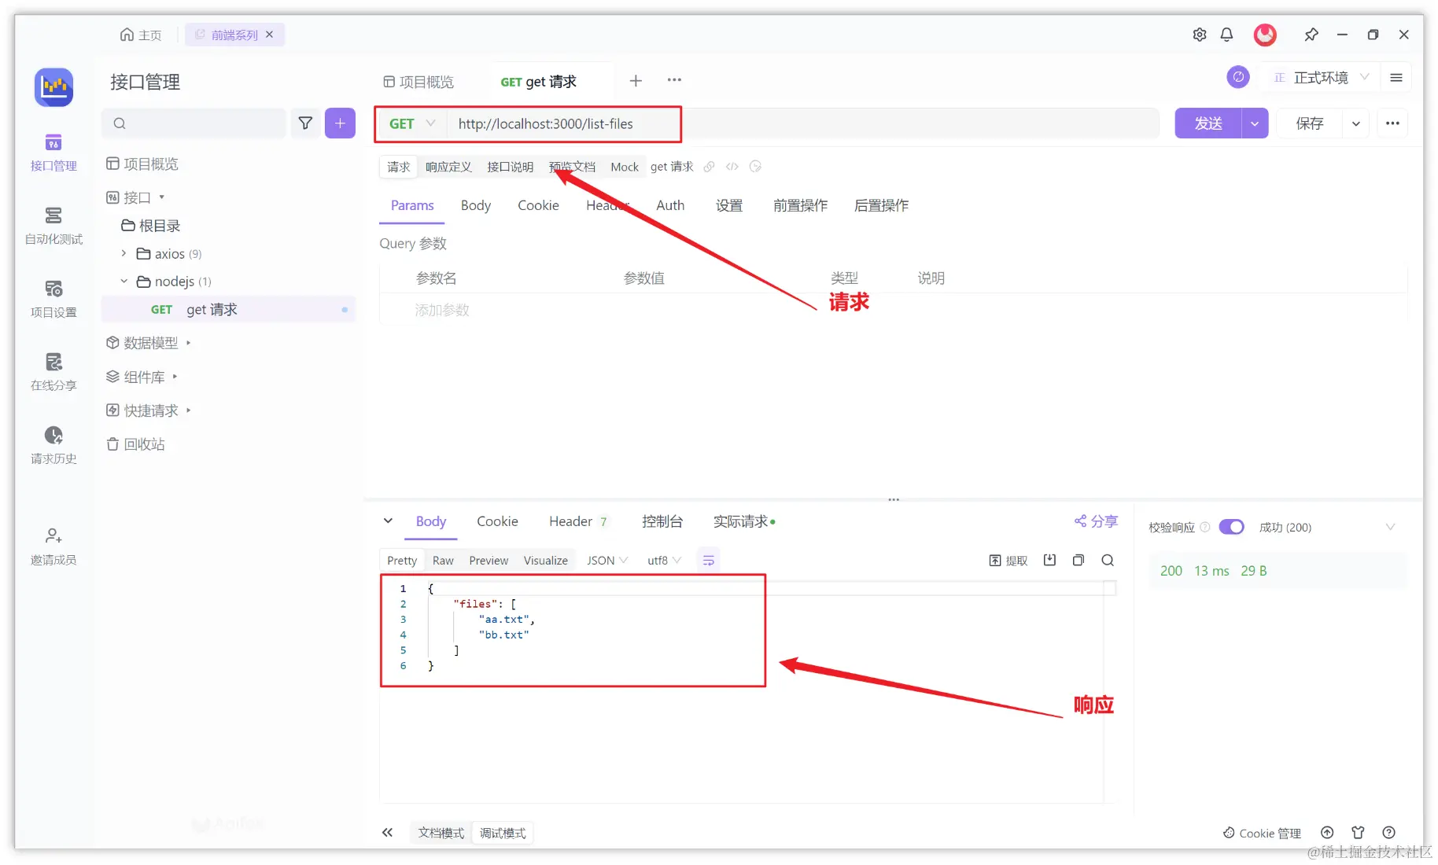The height and width of the screenshot is (865, 1438).
Task: Click the 添加参数 parameter name field
Action: [x=442, y=310]
